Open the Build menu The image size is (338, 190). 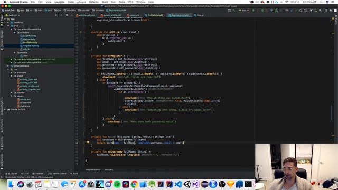click(x=105, y=2)
